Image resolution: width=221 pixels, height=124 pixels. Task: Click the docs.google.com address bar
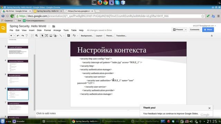pos(110,16)
